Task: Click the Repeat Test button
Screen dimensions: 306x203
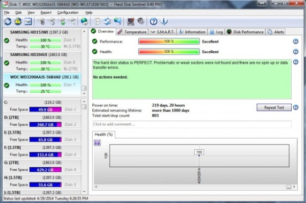Action: [274, 107]
